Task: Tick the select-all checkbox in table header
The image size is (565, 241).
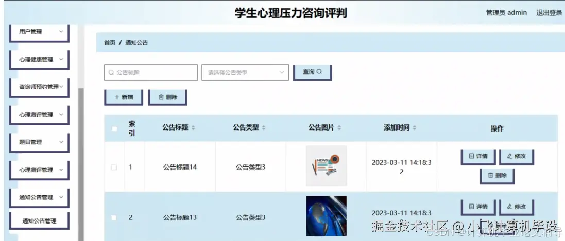Action: pos(114,129)
